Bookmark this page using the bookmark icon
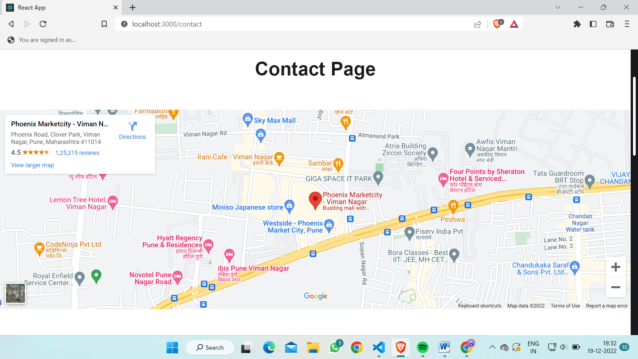 point(104,24)
